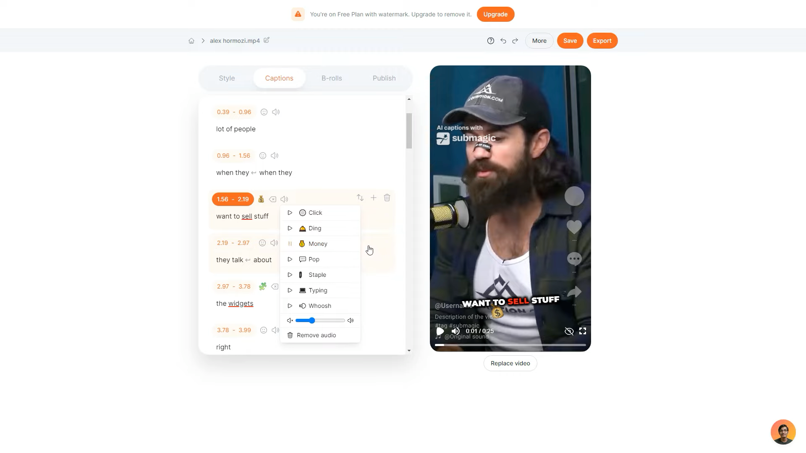Click the Replace video button

(510, 363)
